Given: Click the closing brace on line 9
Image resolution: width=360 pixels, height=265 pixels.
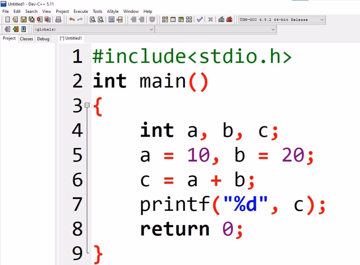Looking at the screenshot, I should coord(98,255).
